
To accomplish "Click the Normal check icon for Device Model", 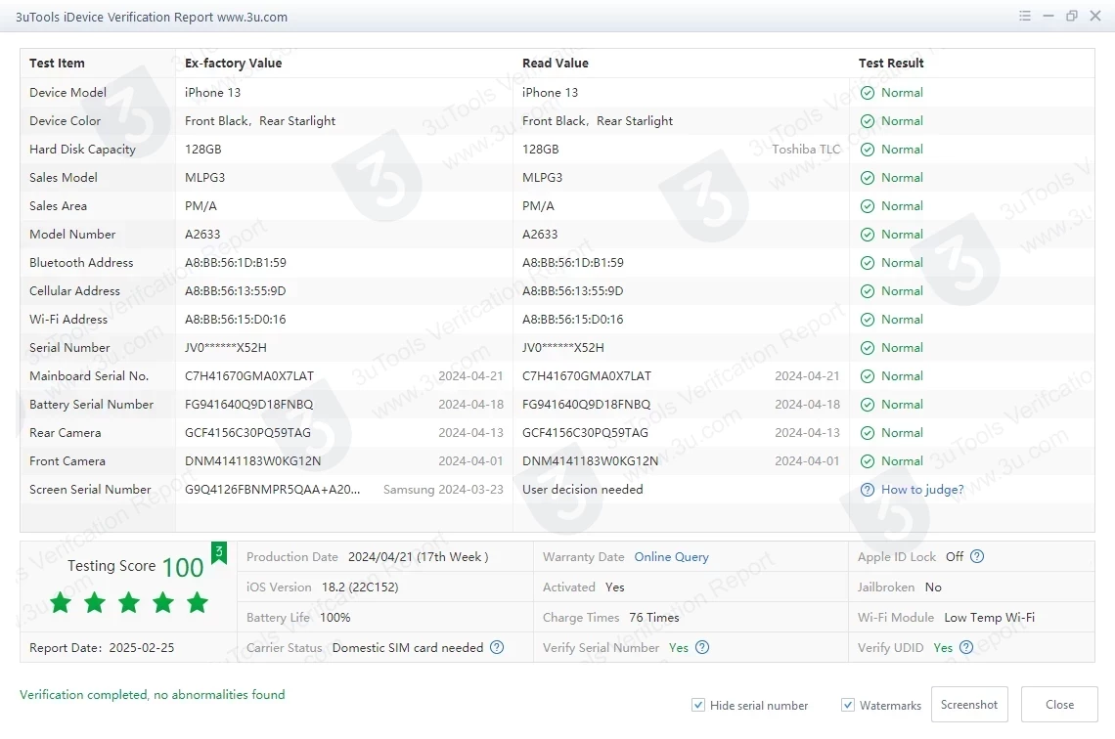I will 868,93.
